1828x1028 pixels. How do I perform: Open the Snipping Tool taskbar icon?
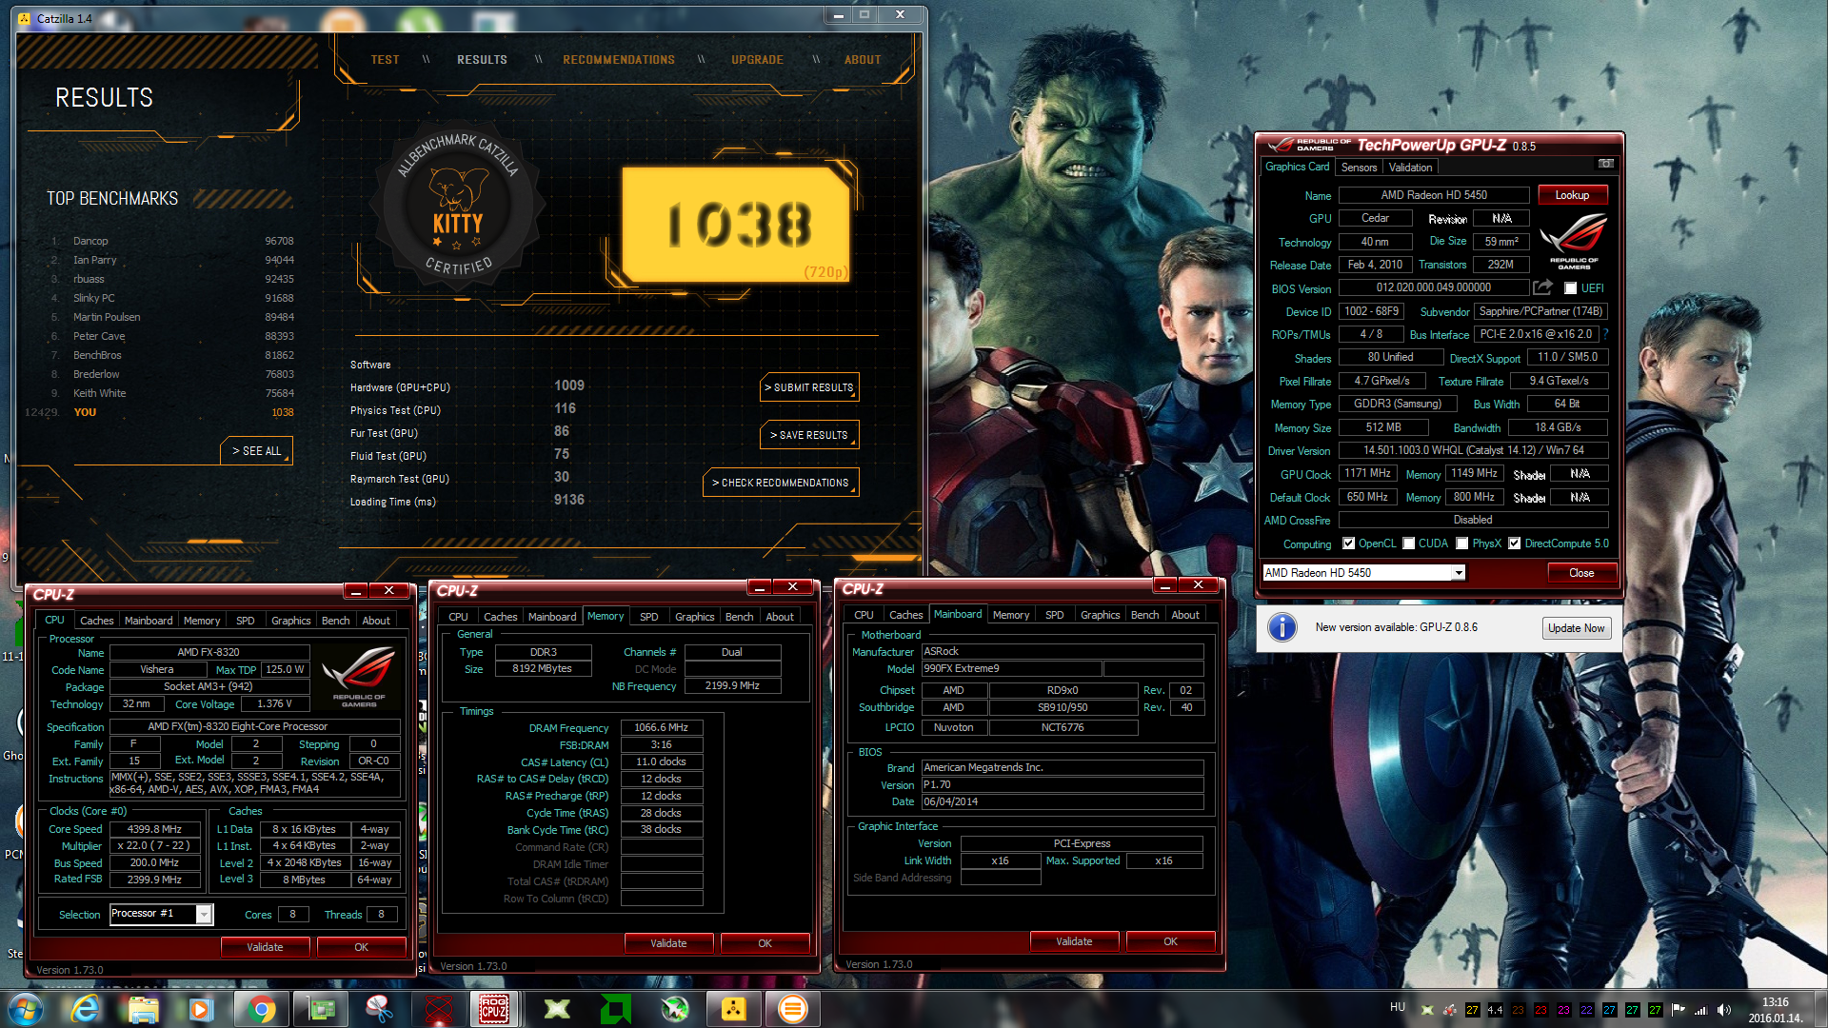379,1009
